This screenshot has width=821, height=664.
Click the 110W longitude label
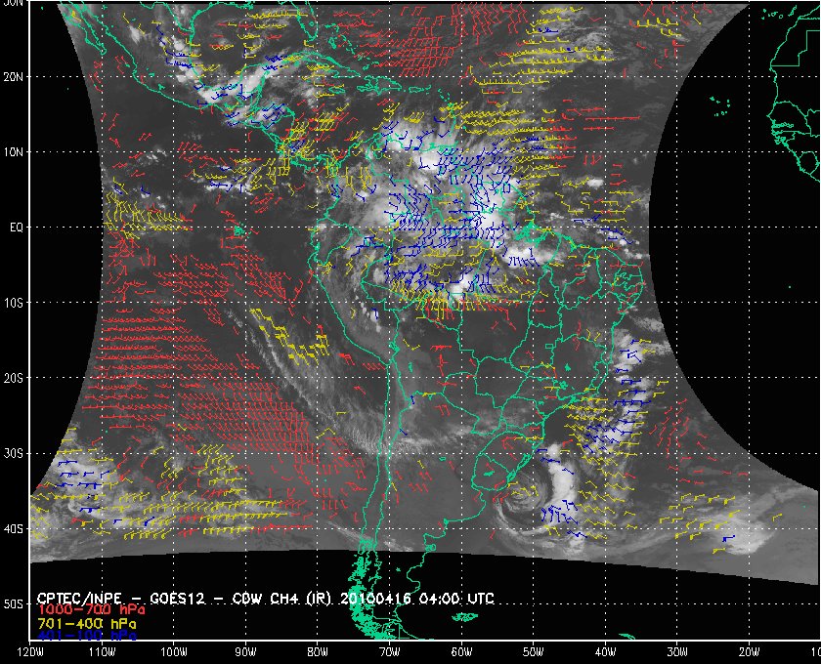coord(102,652)
